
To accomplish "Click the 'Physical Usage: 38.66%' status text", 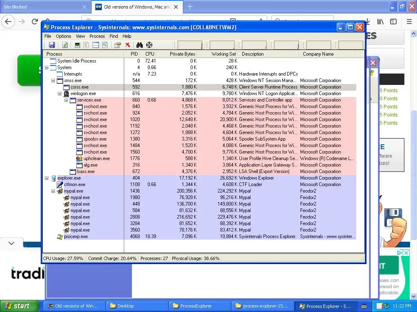I will click(x=196, y=258).
